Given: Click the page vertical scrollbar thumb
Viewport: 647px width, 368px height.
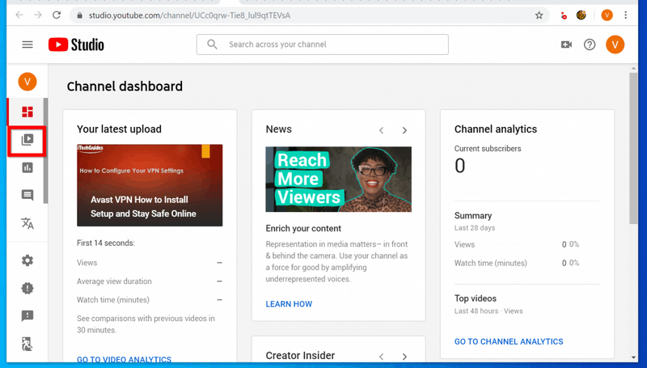Looking at the screenshot, I should click(x=633, y=149).
